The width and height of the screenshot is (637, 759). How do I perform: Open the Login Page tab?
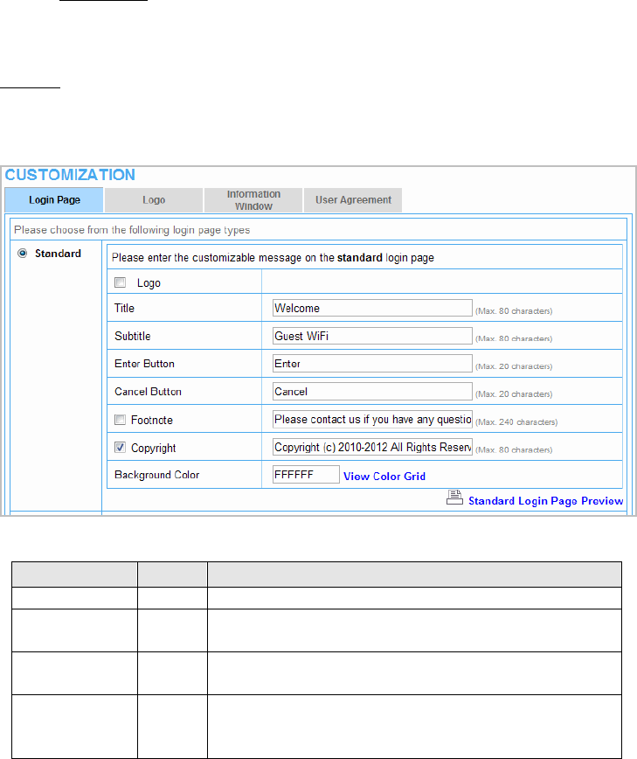(x=54, y=200)
